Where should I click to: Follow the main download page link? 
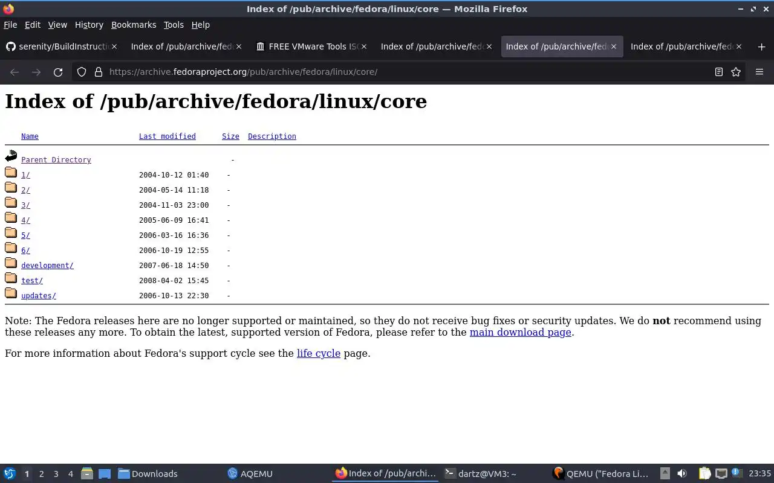click(521, 332)
